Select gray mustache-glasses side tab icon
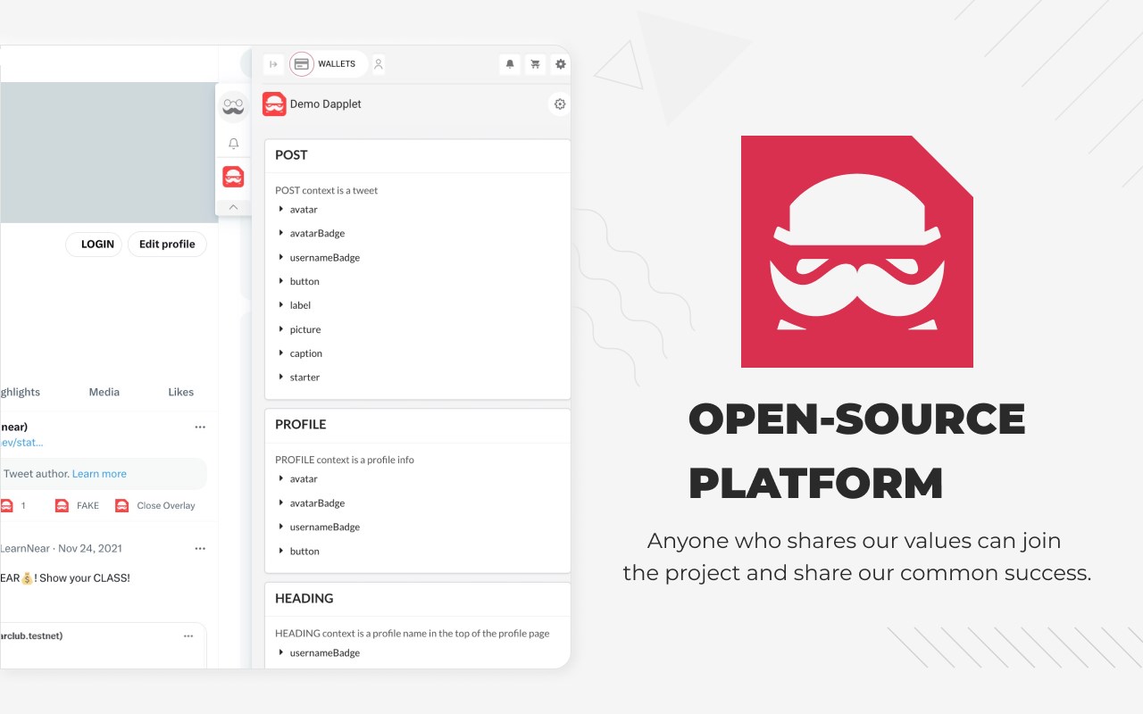The height and width of the screenshot is (714, 1143). [x=233, y=106]
